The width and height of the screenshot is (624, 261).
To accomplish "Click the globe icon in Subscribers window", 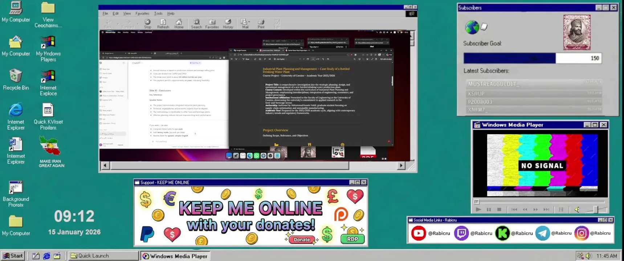I will (x=472, y=27).
